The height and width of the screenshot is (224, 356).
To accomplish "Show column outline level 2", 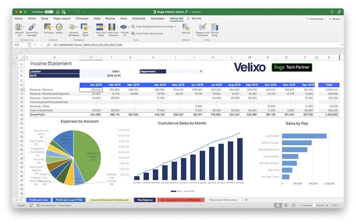I will (21, 53).
